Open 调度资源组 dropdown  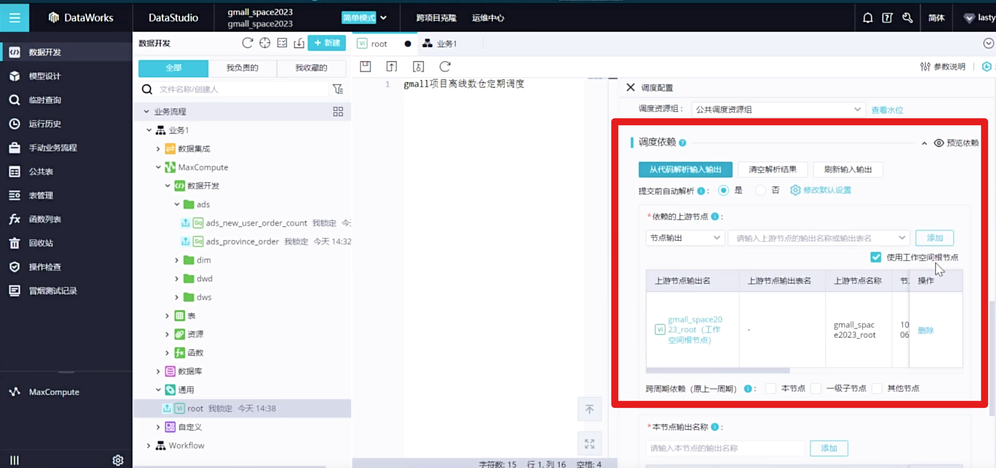pyautogui.click(x=778, y=109)
